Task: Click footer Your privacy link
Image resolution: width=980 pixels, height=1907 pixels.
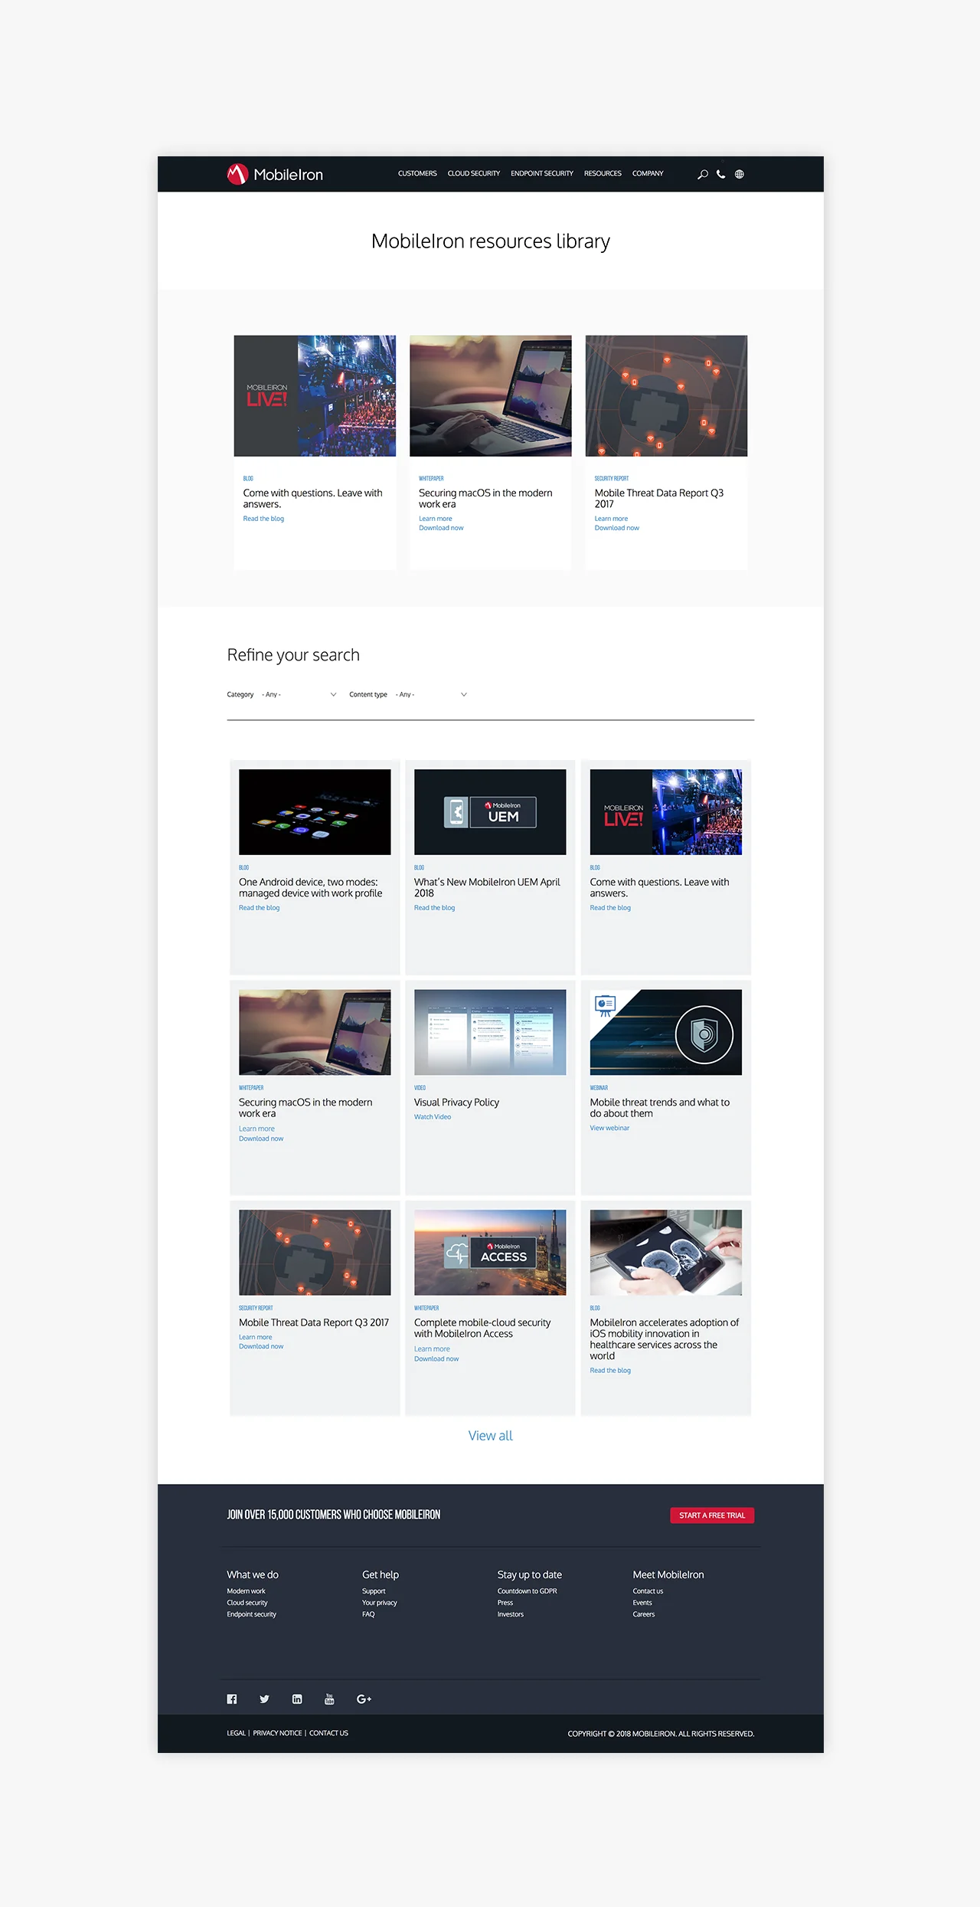Action: 380,1603
